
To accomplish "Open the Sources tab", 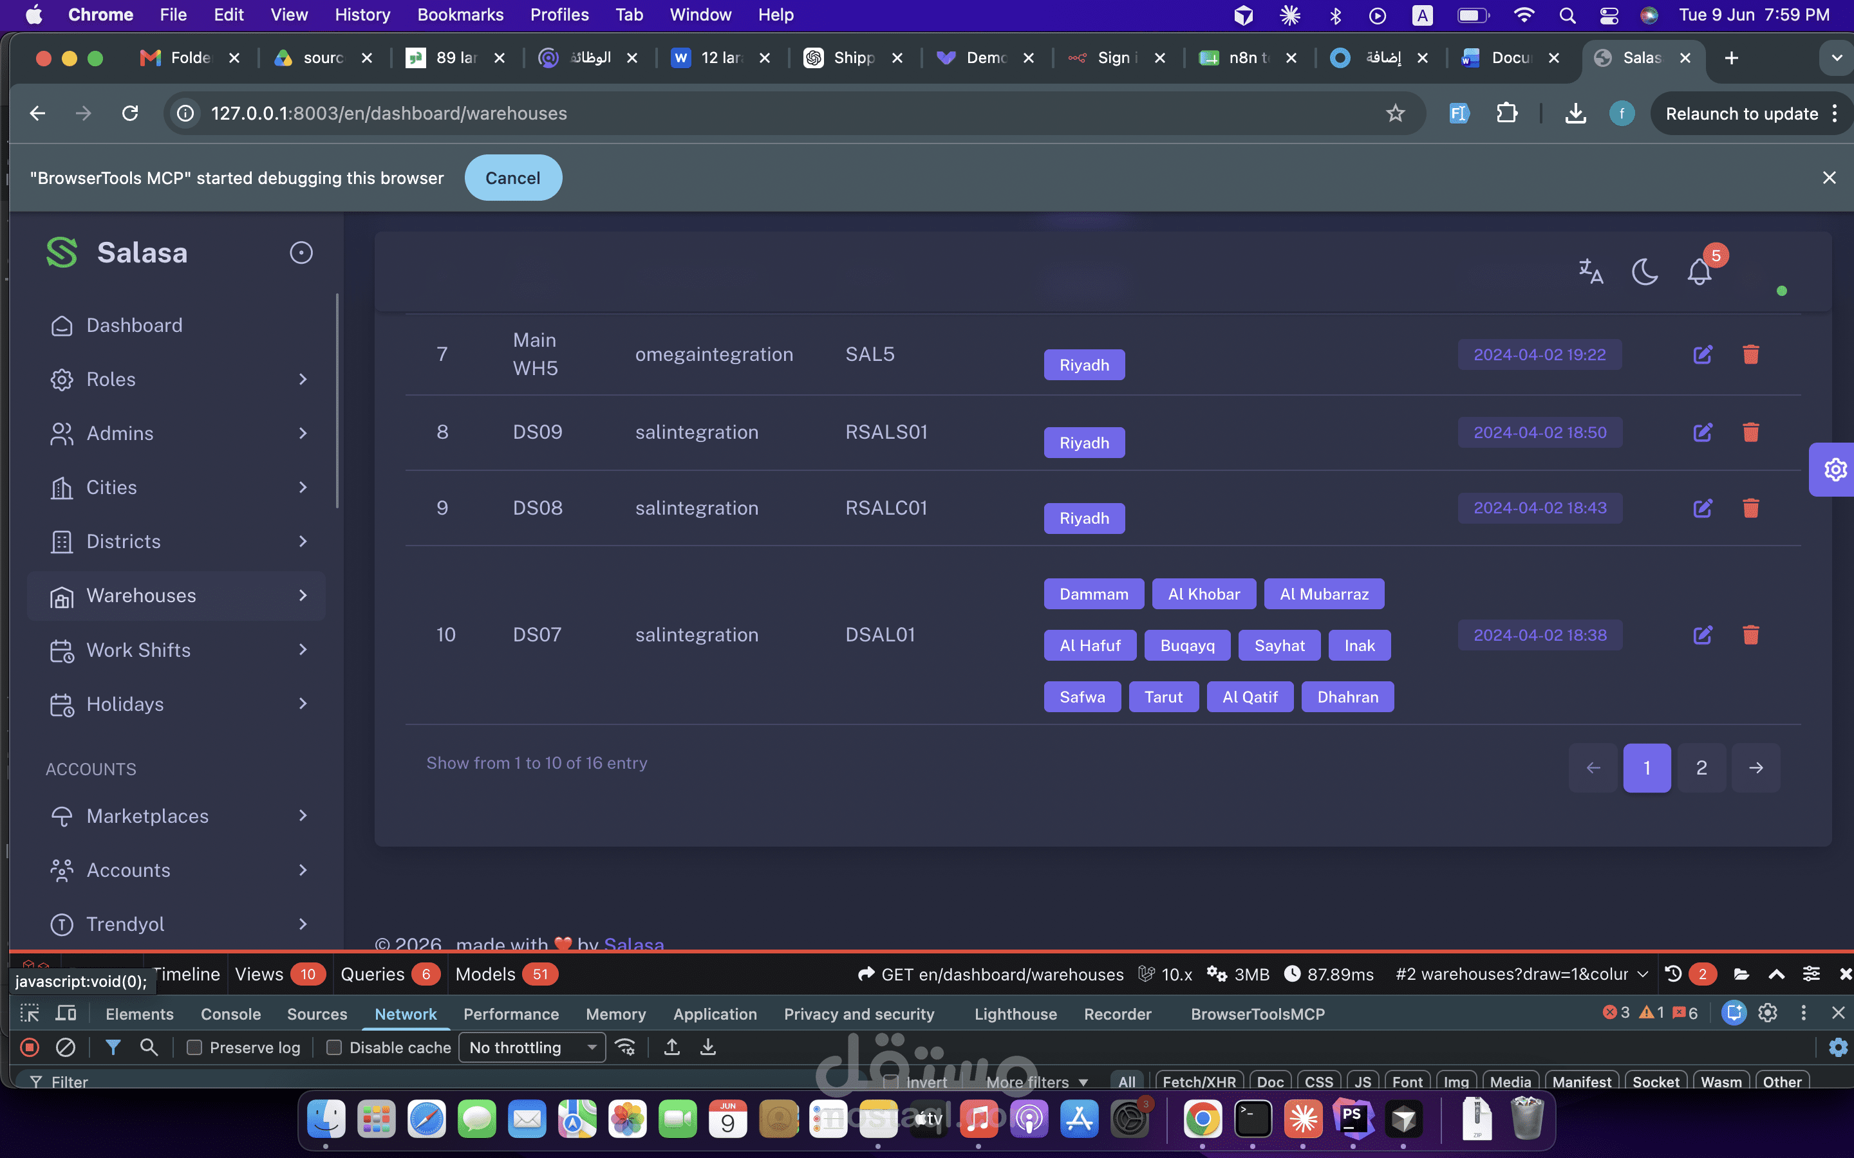I will [317, 1013].
